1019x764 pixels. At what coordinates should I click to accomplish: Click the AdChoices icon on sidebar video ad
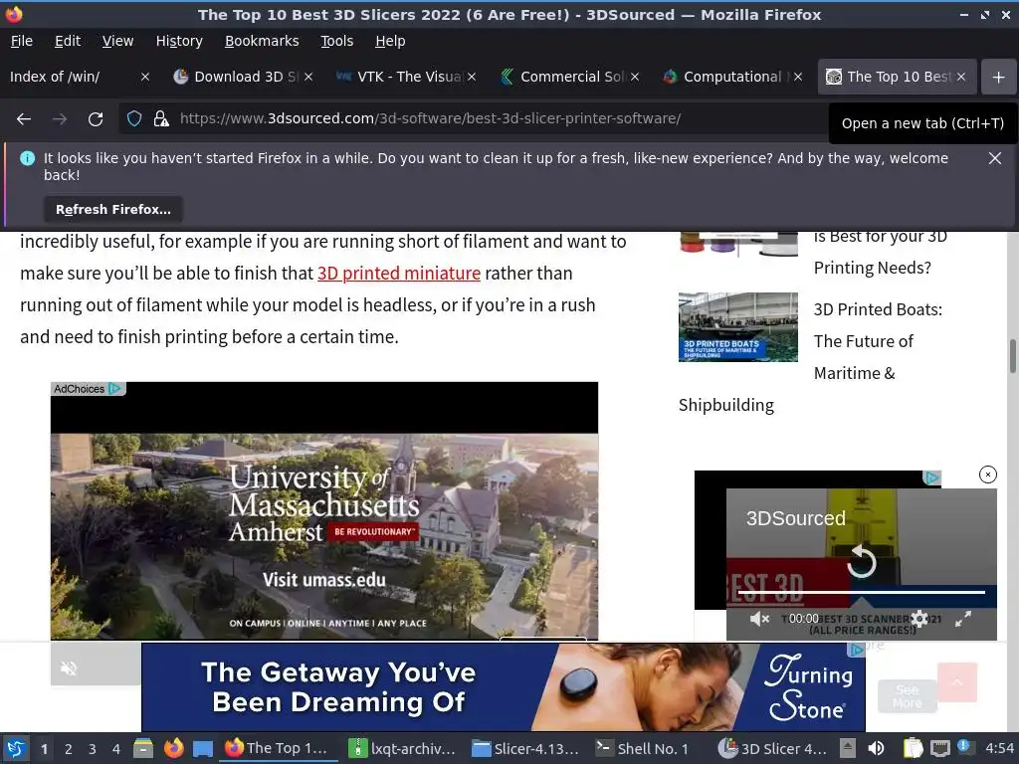pyautogui.click(x=931, y=478)
